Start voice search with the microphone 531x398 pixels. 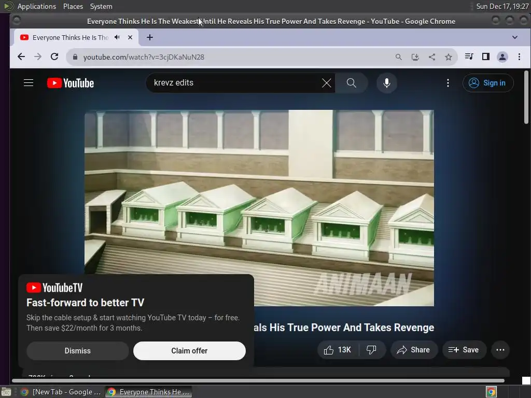coord(387,83)
